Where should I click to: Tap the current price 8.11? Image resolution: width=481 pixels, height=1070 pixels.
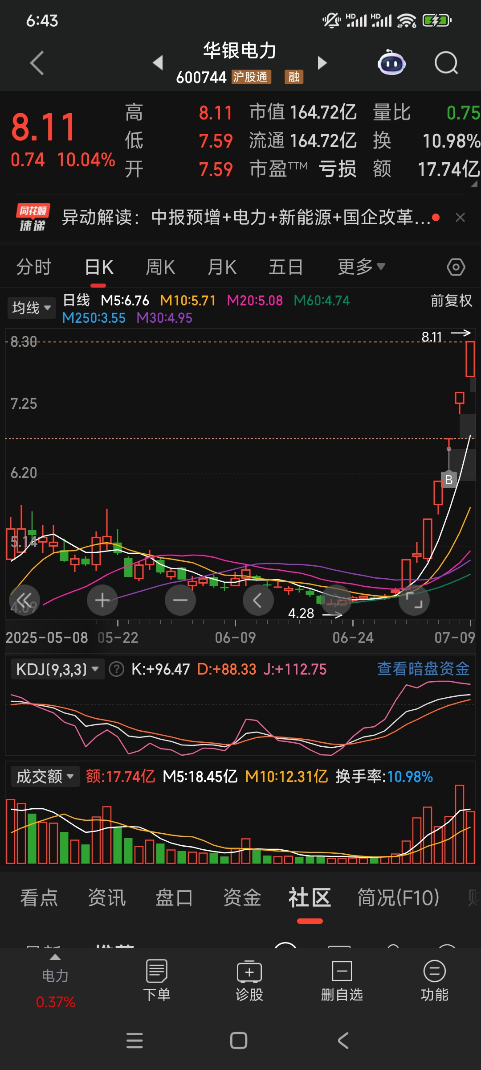44,128
